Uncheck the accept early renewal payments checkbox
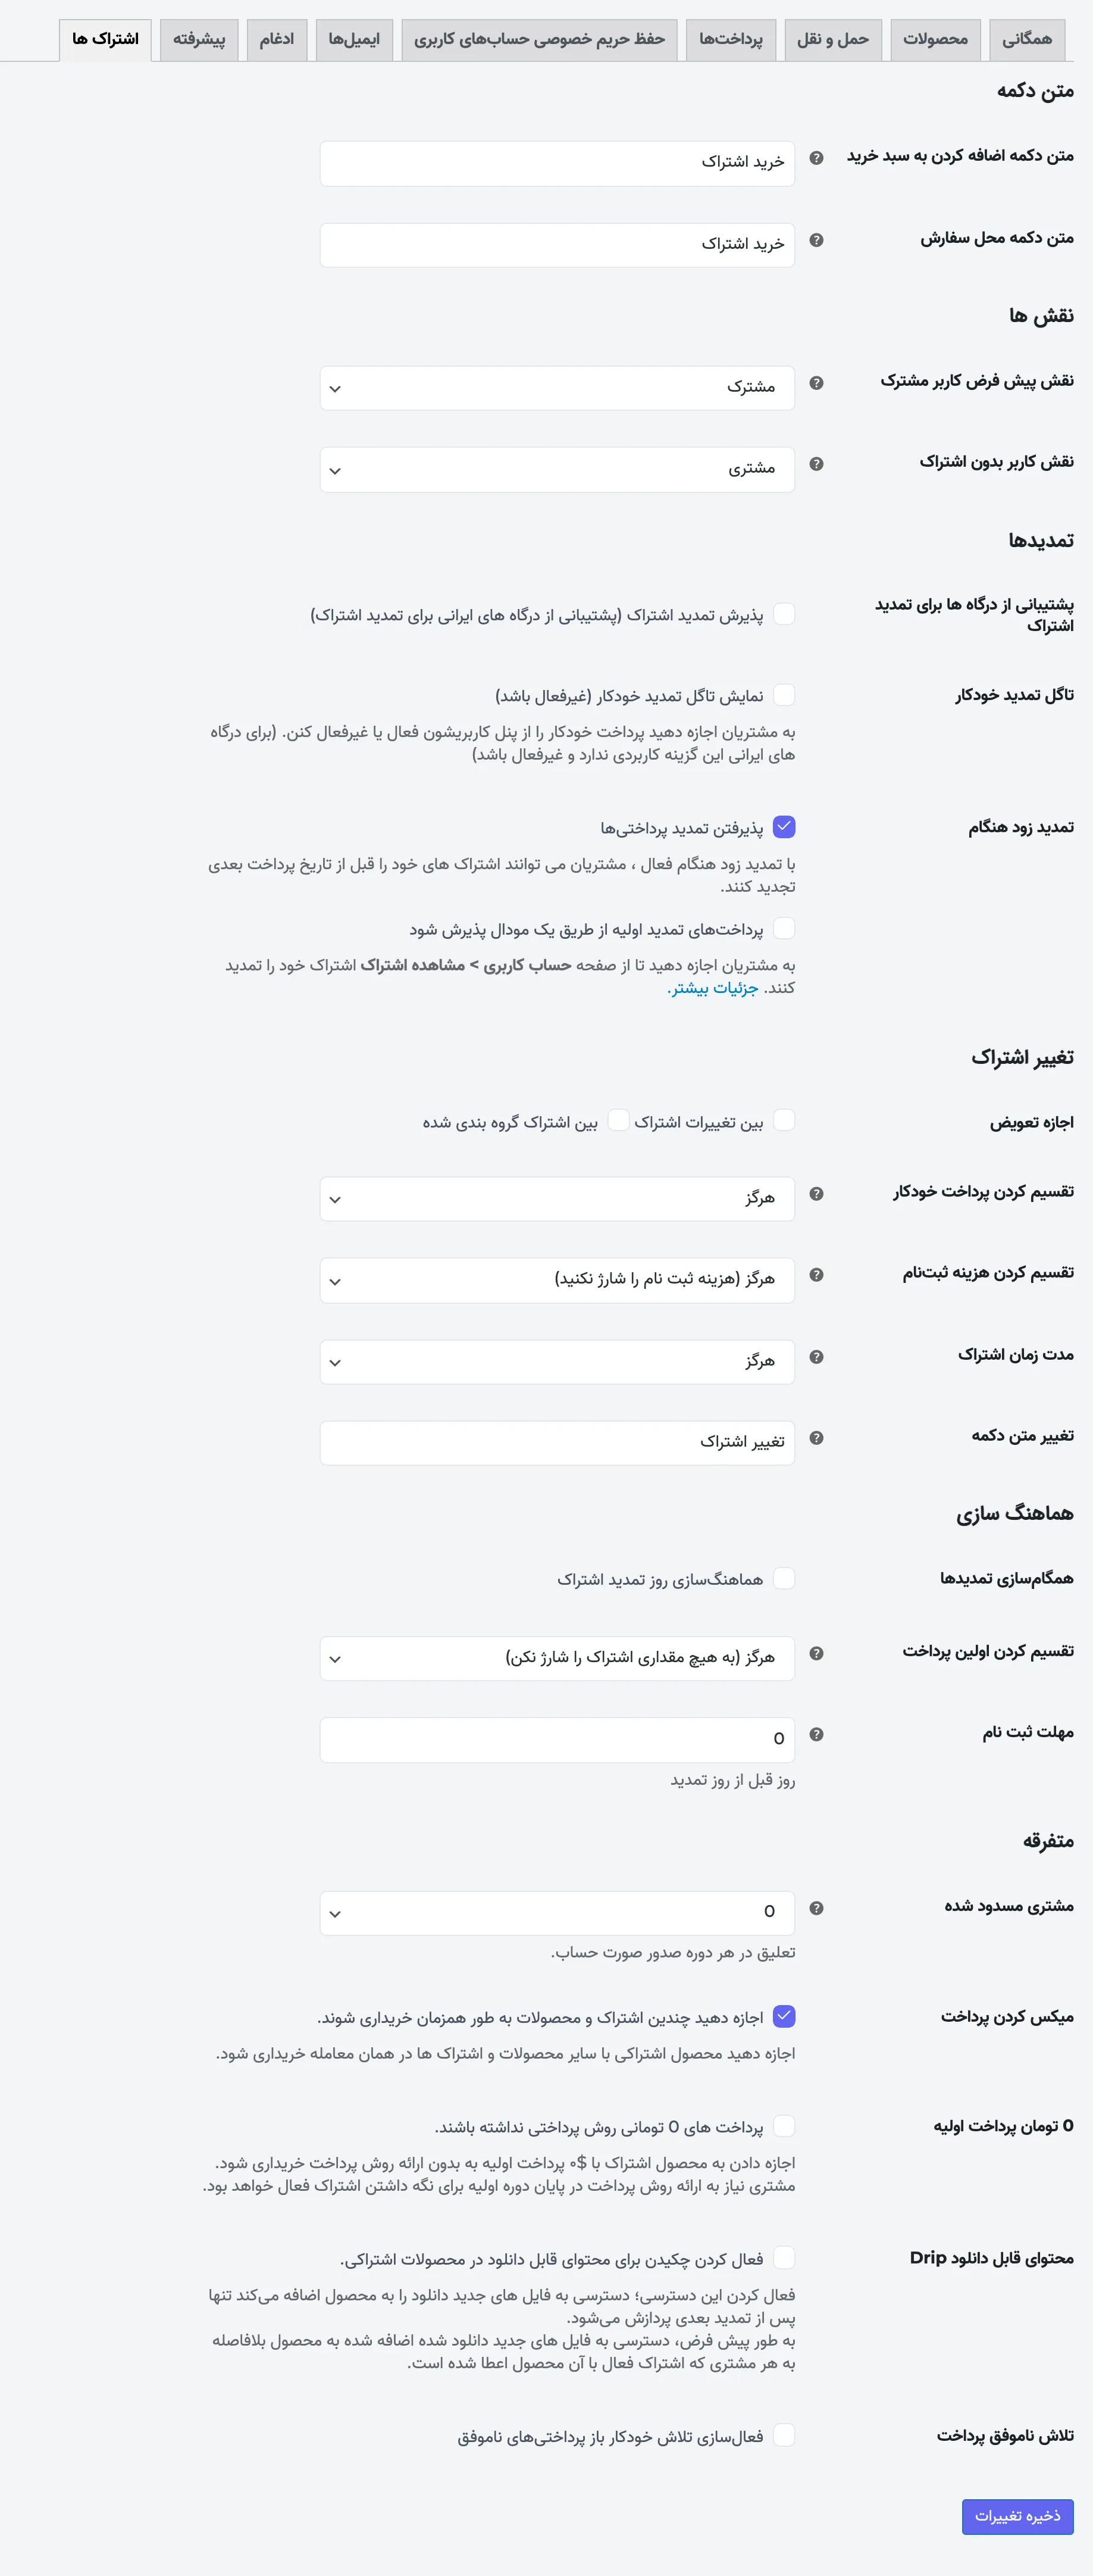The height and width of the screenshot is (2576, 1093). tap(784, 827)
